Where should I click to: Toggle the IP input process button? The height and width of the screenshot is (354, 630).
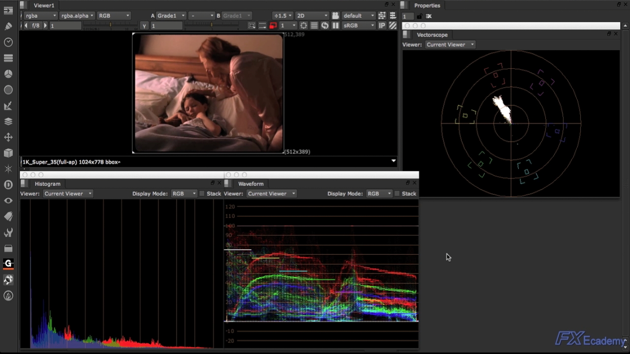[382, 26]
